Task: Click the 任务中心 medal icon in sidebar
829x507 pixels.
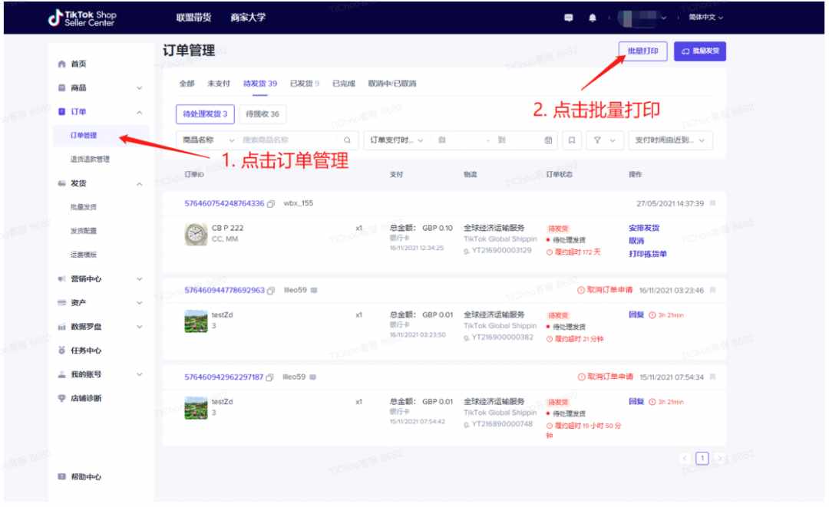Action: pos(62,351)
